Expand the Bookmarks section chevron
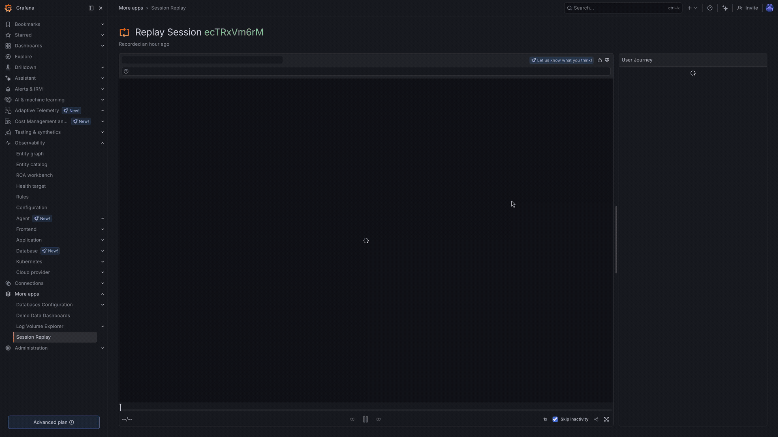Image resolution: width=778 pixels, height=437 pixels. (x=103, y=24)
